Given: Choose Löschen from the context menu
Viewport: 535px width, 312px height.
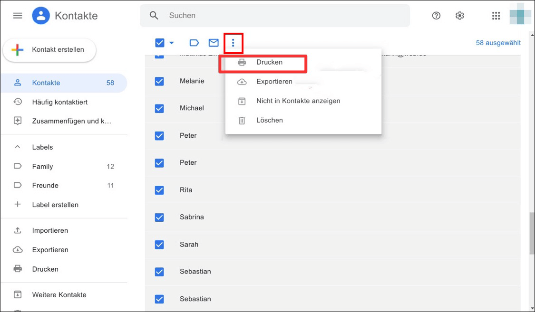Looking at the screenshot, I should [269, 120].
